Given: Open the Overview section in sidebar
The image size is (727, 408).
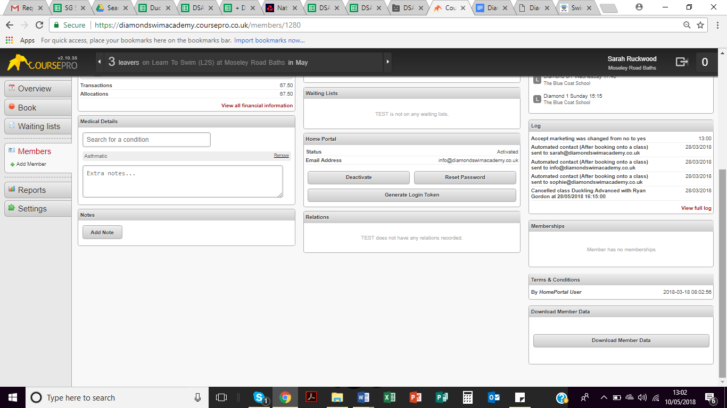Looking at the screenshot, I should [x=38, y=89].
